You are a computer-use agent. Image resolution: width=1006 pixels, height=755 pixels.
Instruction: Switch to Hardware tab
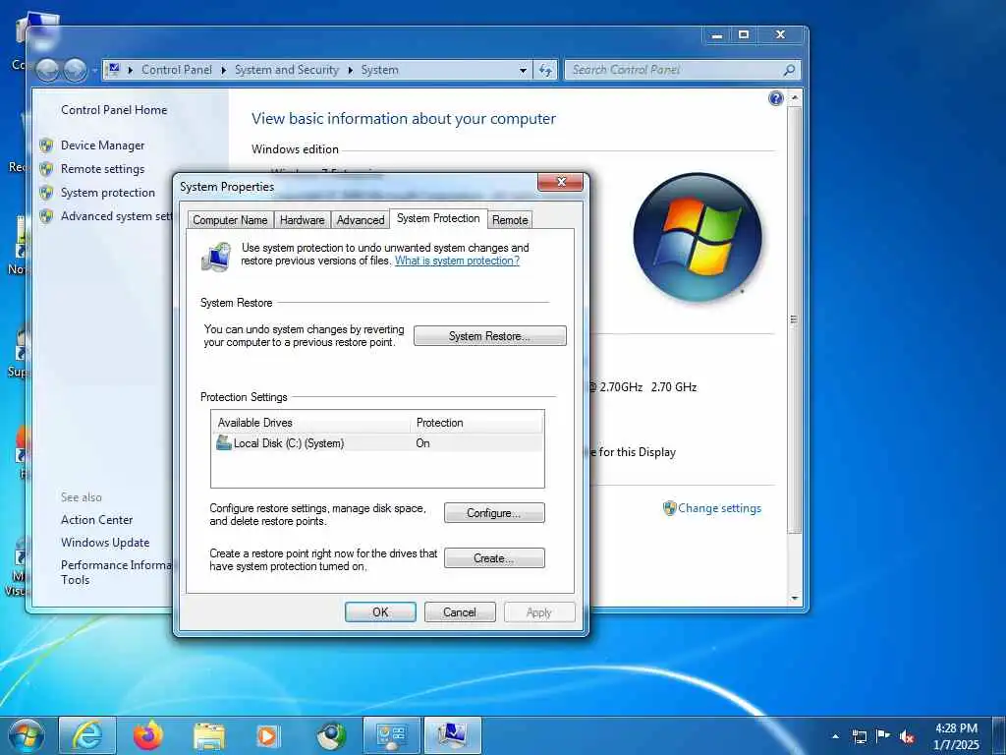click(303, 220)
